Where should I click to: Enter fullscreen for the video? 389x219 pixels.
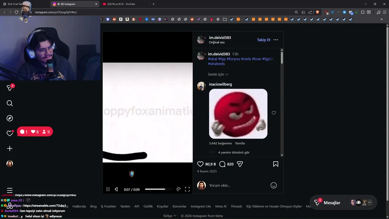(188, 189)
